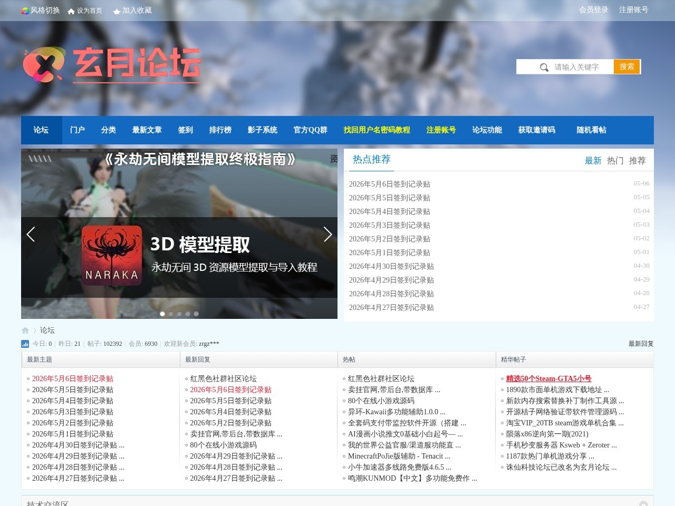675x506 pixels.
Task: Open the 影子系统 navigation item
Action: pos(263,130)
